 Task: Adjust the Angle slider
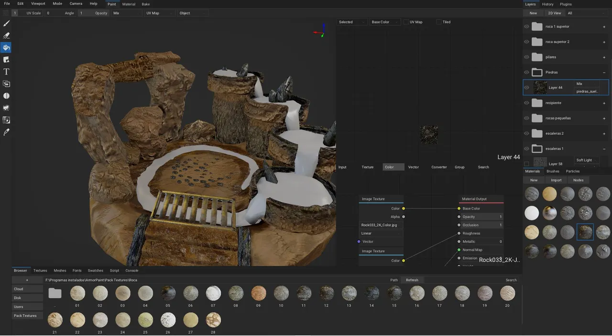[61, 13]
